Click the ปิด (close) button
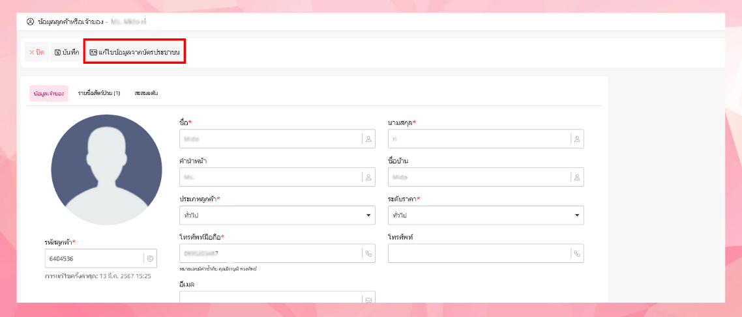This screenshot has width=742, height=317. (37, 52)
